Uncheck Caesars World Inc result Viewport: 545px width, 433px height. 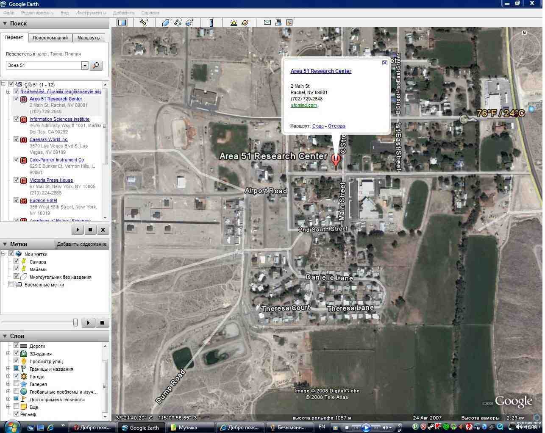pyautogui.click(x=17, y=139)
